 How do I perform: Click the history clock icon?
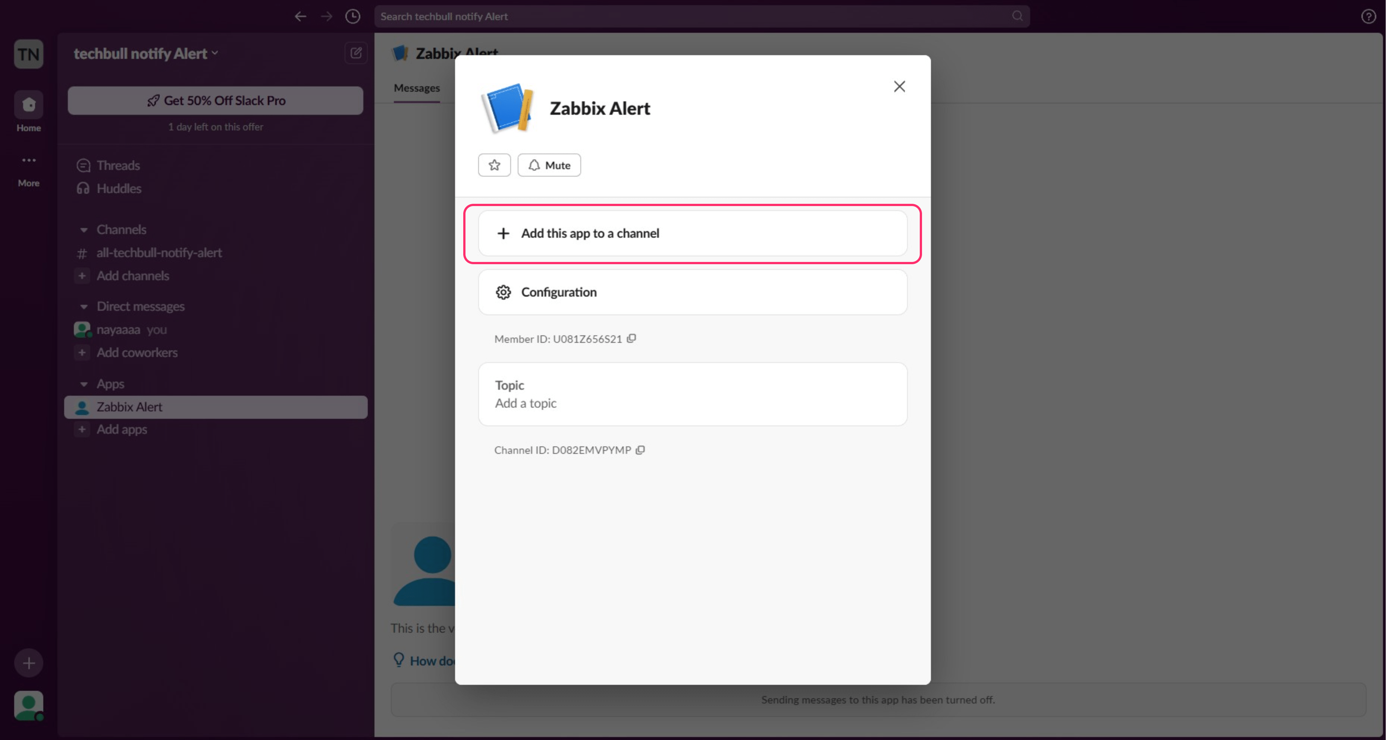(x=352, y=17)
